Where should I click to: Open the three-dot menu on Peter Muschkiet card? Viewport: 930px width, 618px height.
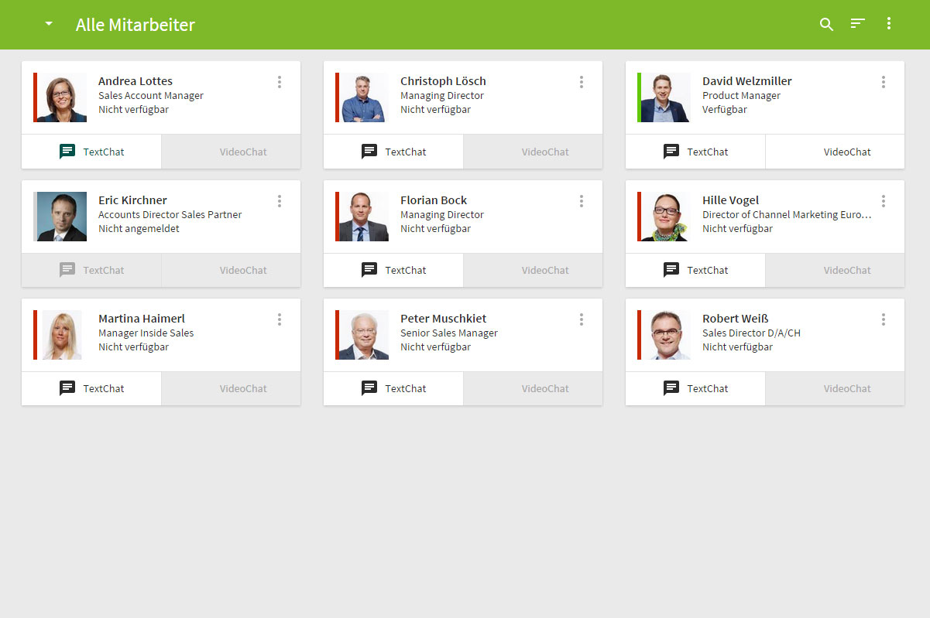pyautogui.click(x=582, y=319)
